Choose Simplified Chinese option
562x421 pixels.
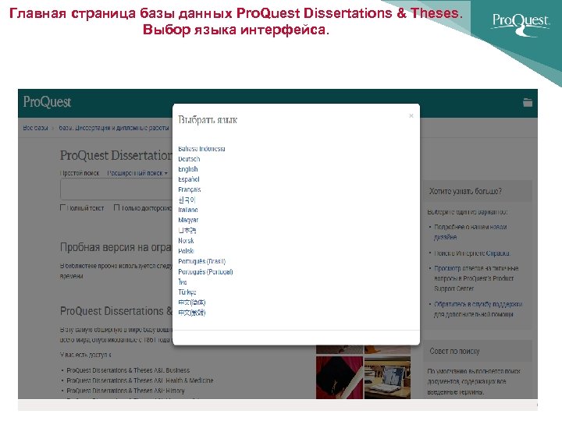[192, 302]
